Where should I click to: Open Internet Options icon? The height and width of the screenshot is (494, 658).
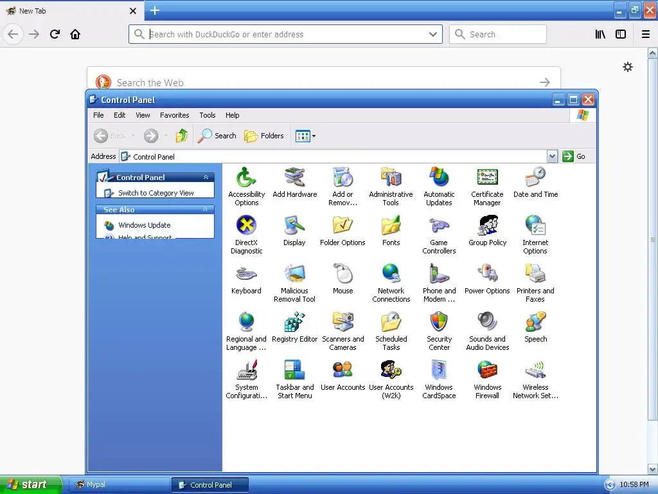pos(535,235)
